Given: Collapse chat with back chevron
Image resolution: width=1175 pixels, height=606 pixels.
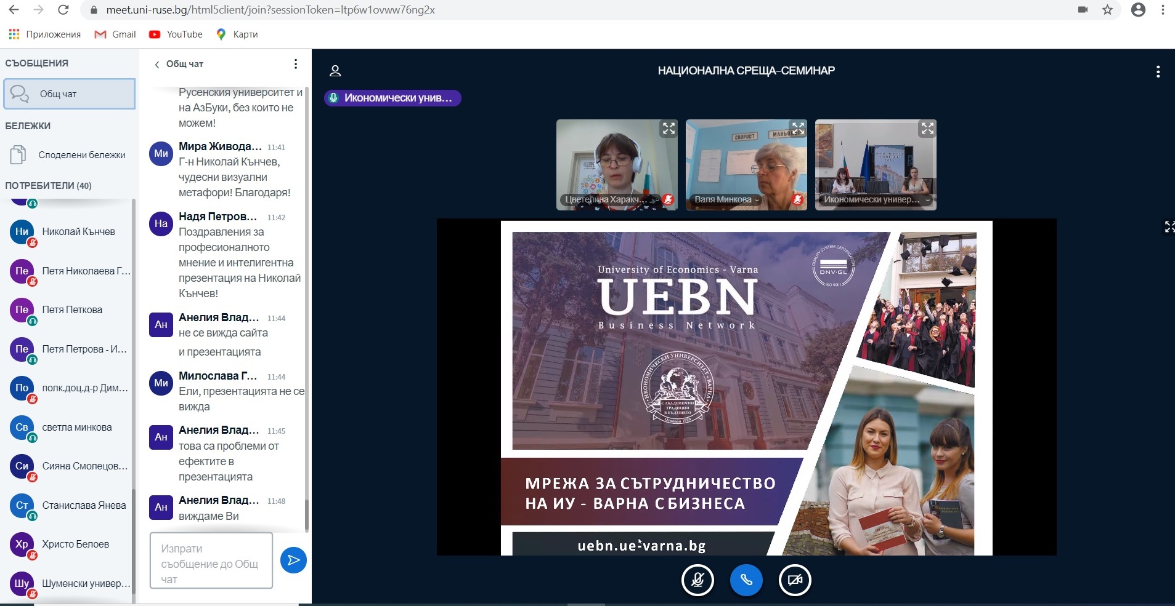Looking at the screenshot, I should (157, 65).
